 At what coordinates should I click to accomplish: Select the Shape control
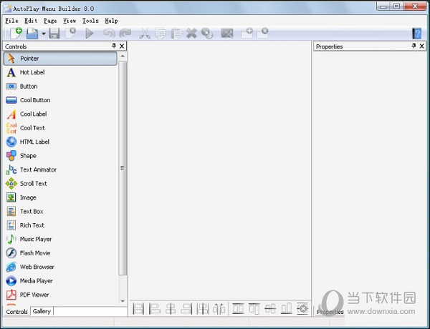coord(60,156)
